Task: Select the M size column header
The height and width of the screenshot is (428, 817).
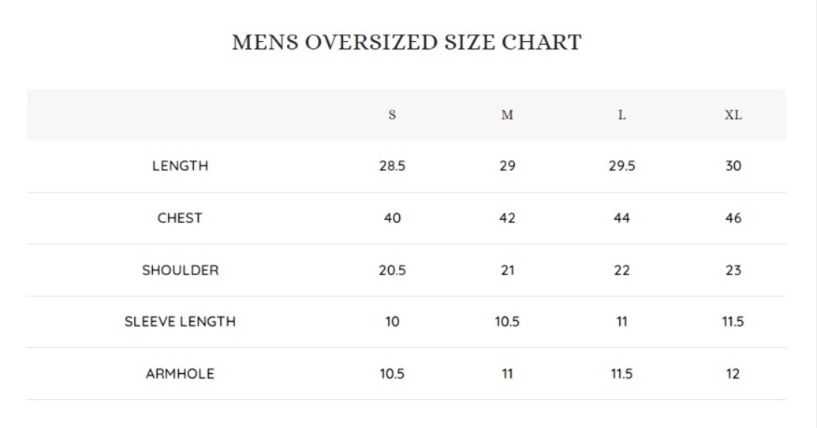Action: (x=507, y=115)
